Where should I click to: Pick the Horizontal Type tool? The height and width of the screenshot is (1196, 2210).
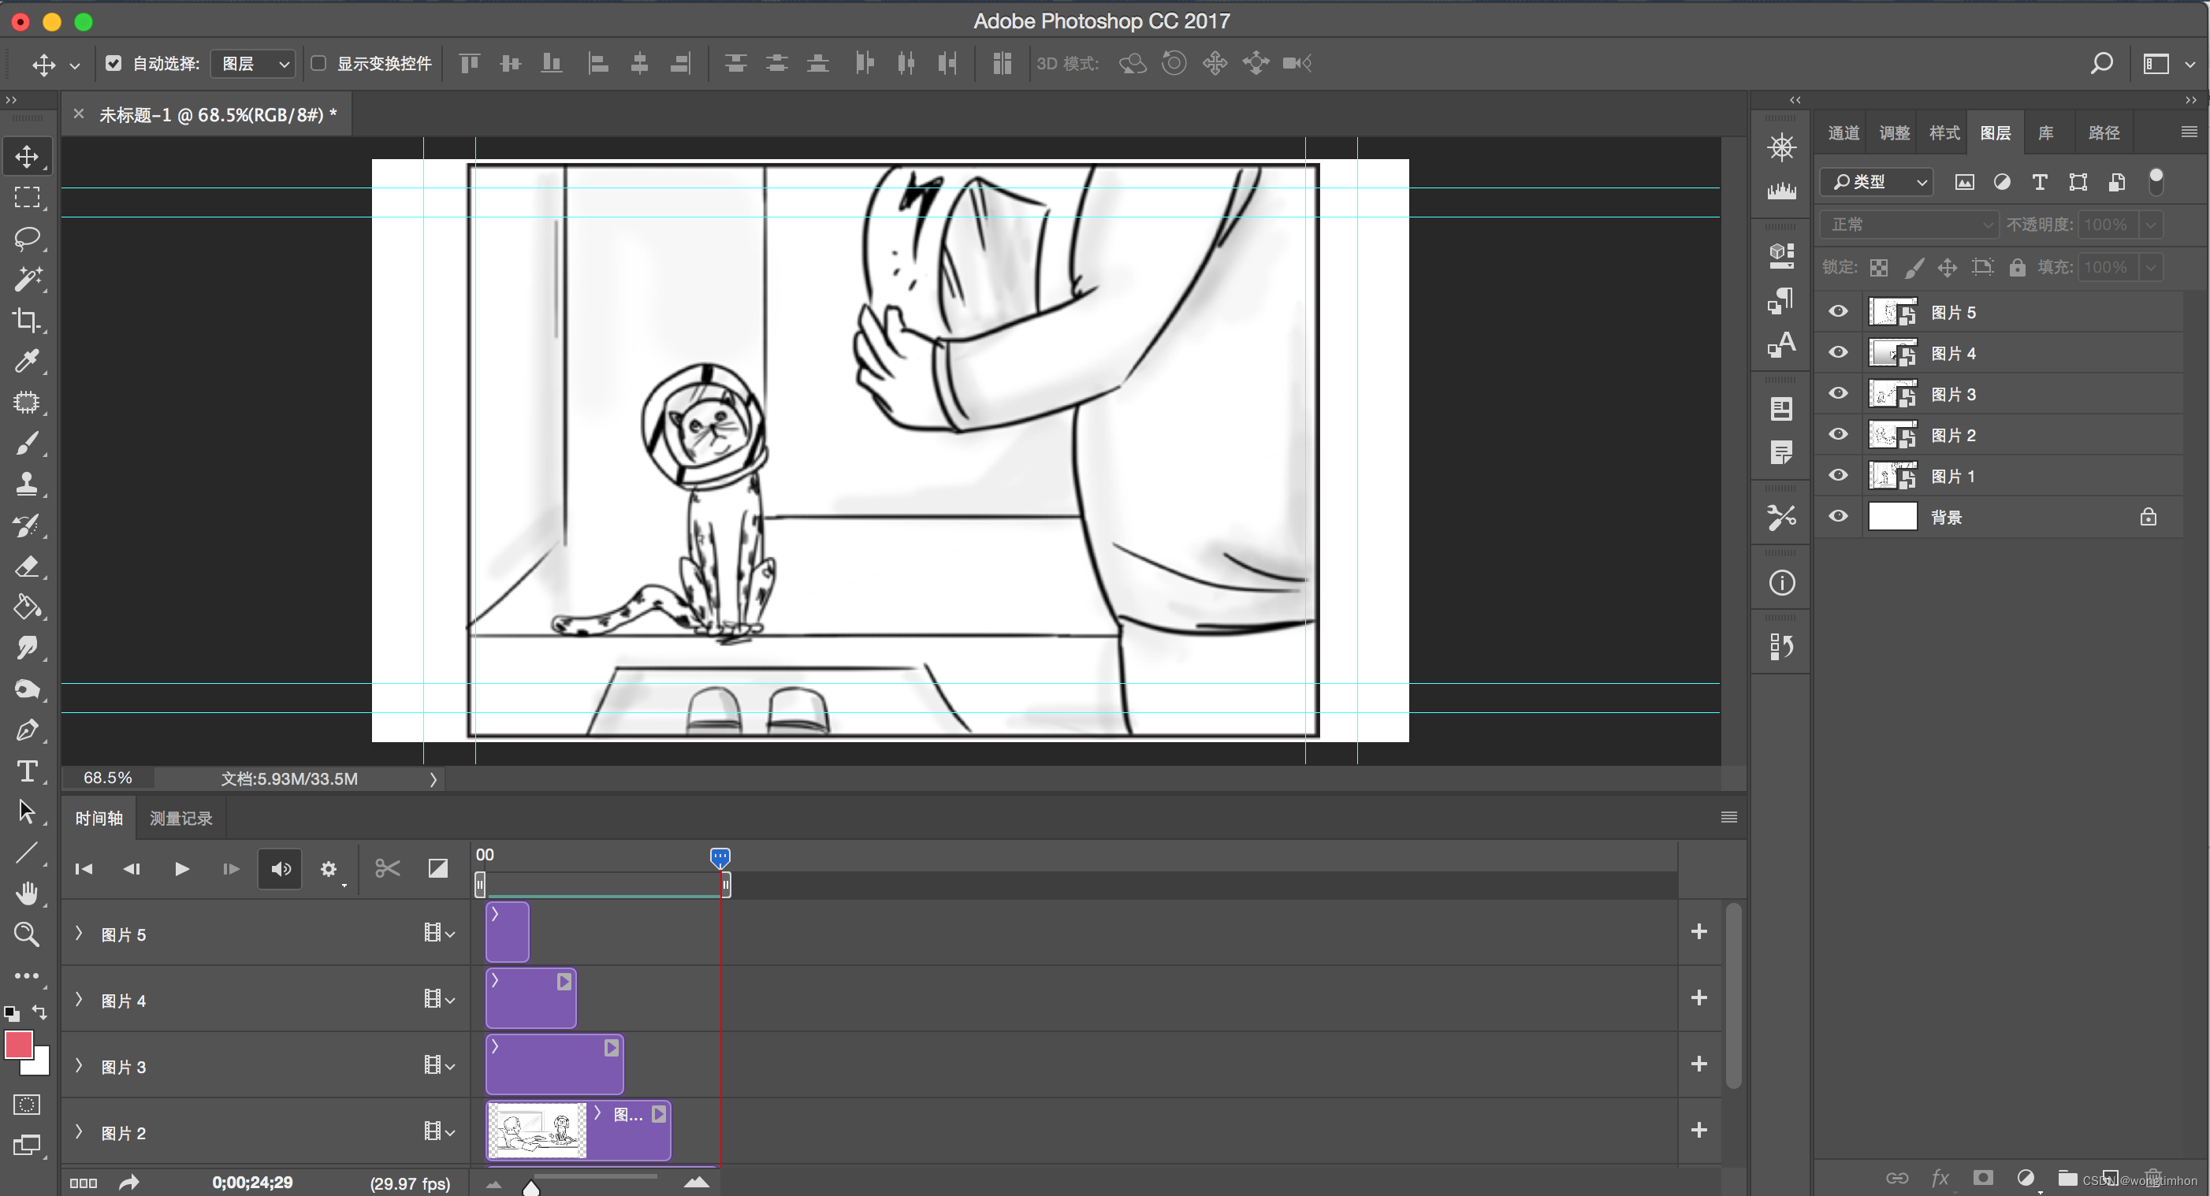[27, 771]
